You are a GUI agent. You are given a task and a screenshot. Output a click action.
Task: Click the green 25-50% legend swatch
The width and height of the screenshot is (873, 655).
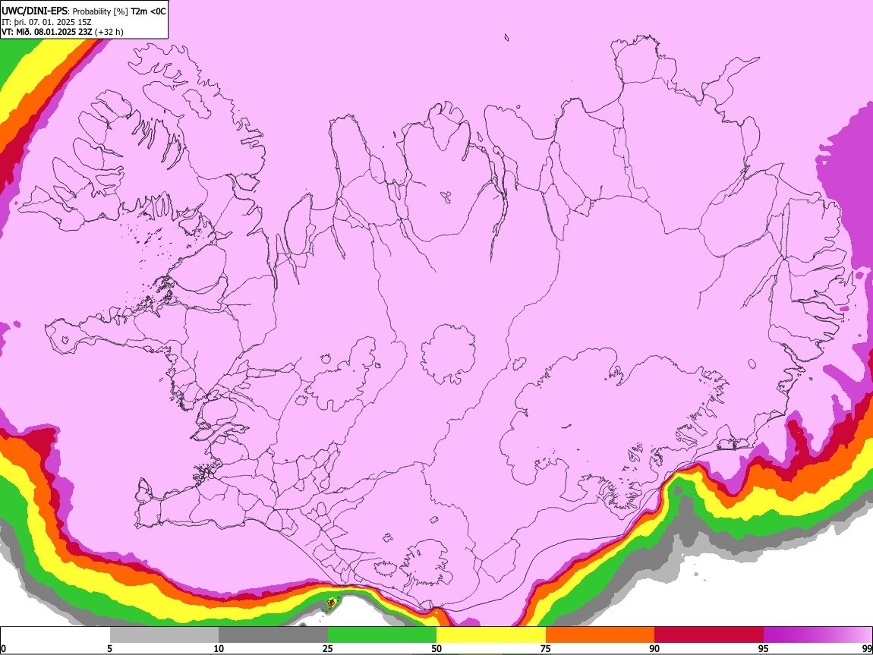(x=382, y=635)
